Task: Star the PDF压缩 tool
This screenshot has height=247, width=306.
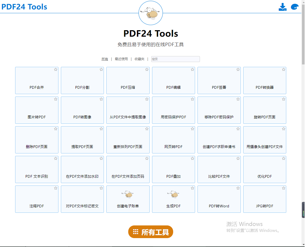Action: point(147,69)
